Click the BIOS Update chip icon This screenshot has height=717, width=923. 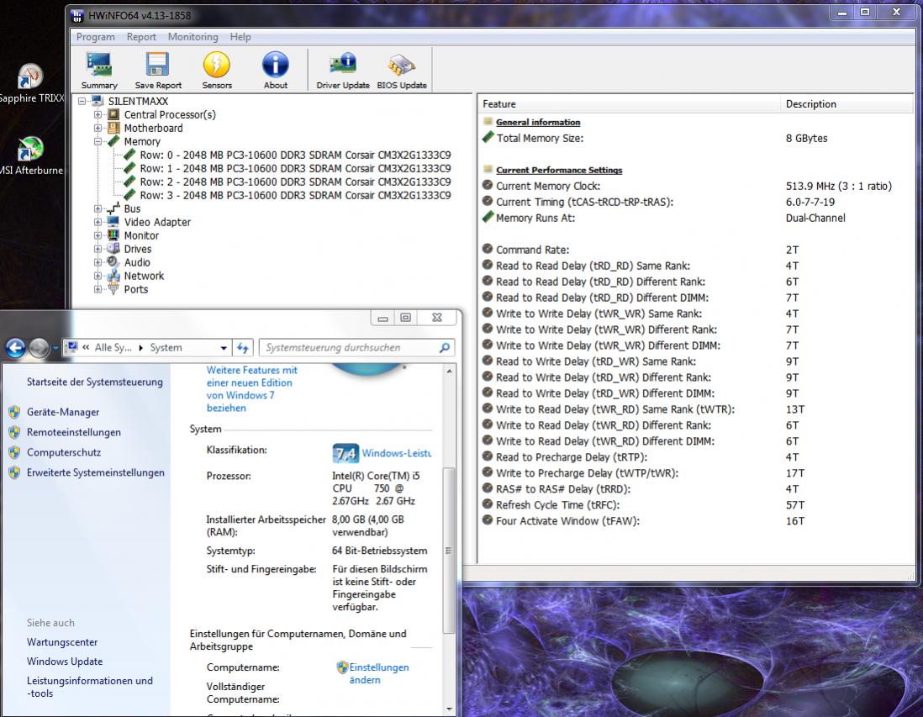(402, 70)
